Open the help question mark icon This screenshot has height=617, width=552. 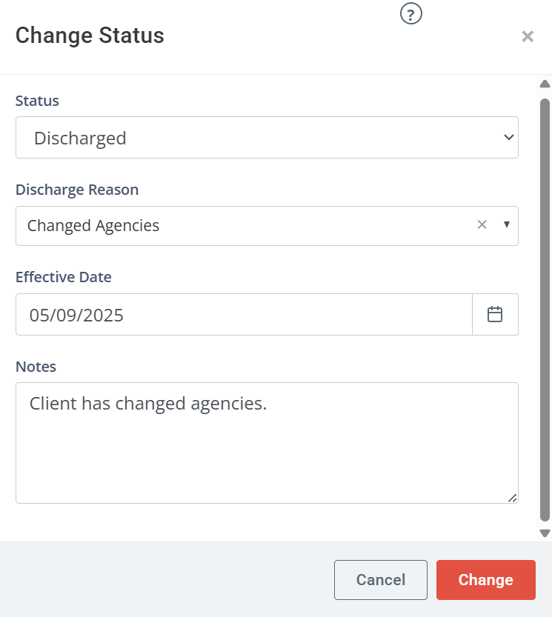(x=410, y=14)
